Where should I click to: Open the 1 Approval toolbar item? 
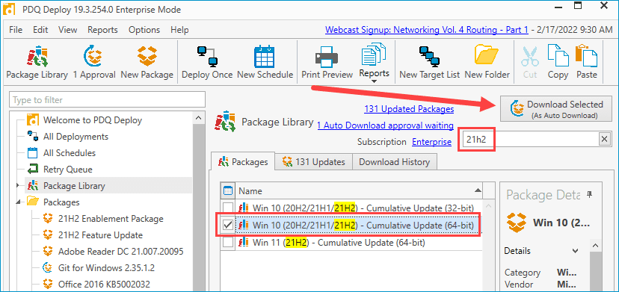[94, 62]
